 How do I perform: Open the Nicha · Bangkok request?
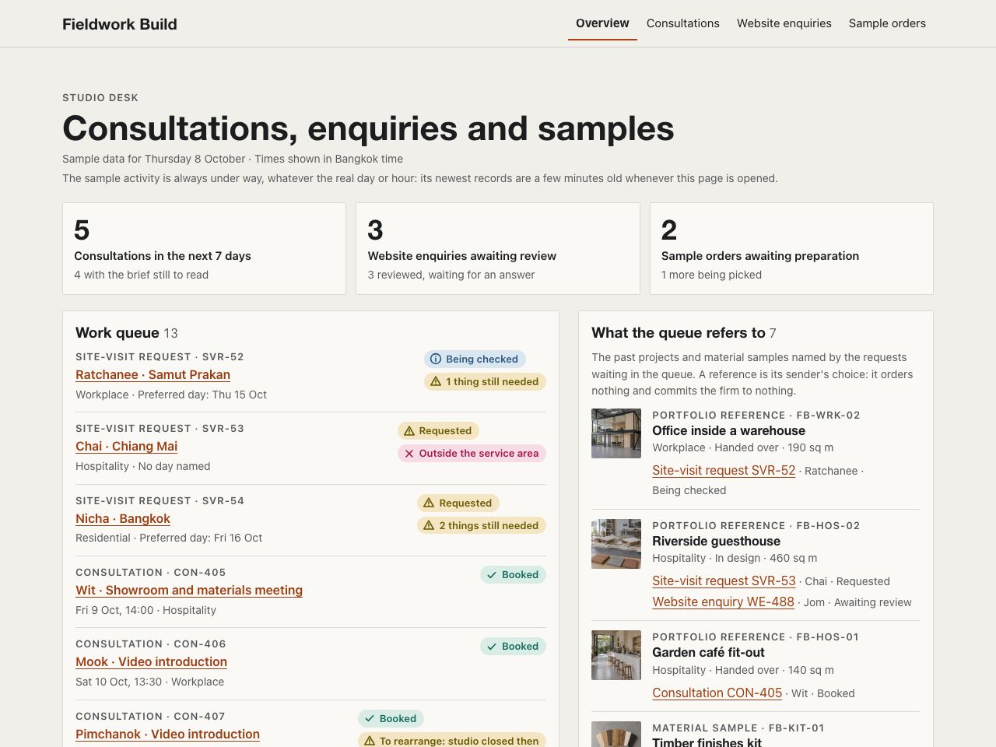[123, 518]
